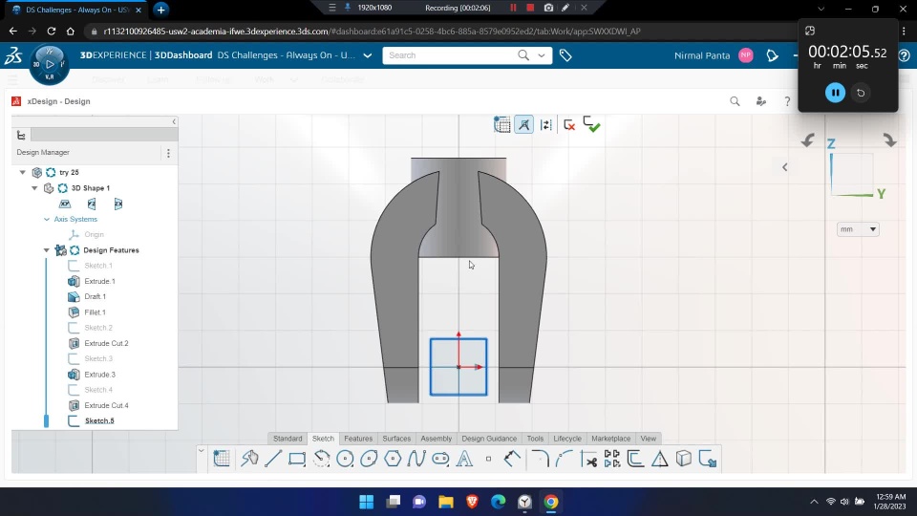Pause the stopwatch timer
Screen dimensions: 917x516
point(835,93)
